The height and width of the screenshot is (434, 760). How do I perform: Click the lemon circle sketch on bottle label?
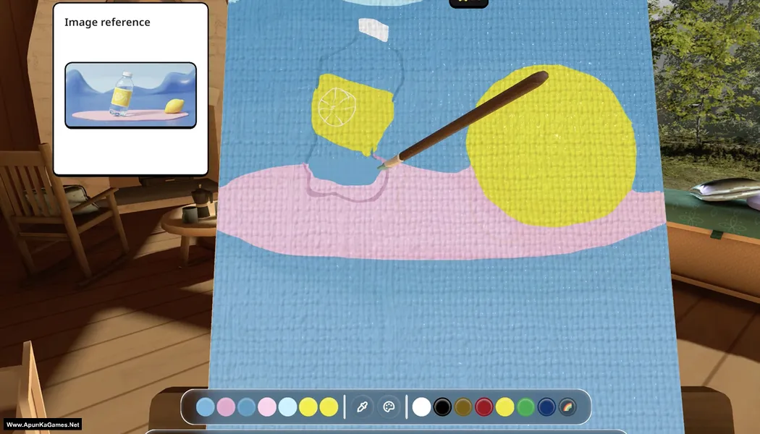coord(337,106)
